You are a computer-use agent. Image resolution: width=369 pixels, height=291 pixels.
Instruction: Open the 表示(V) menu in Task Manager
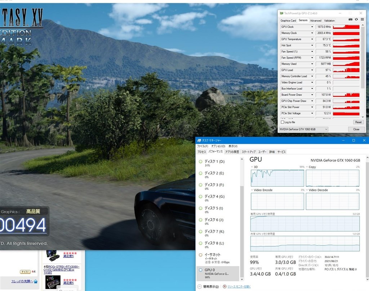click(x=233, y=146)
